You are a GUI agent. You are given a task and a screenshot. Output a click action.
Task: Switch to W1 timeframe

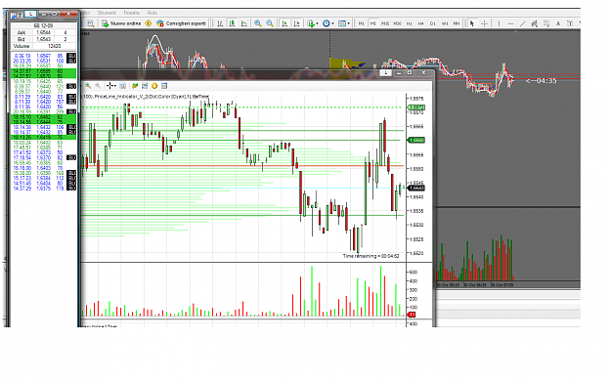tap(445, 23)
